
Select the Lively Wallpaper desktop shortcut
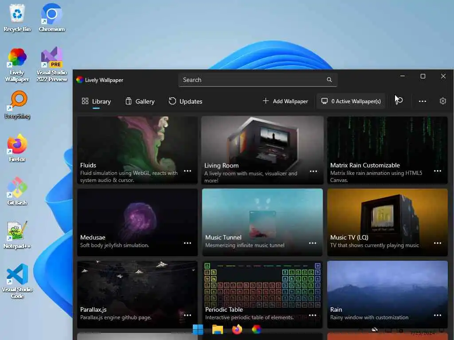17,65
